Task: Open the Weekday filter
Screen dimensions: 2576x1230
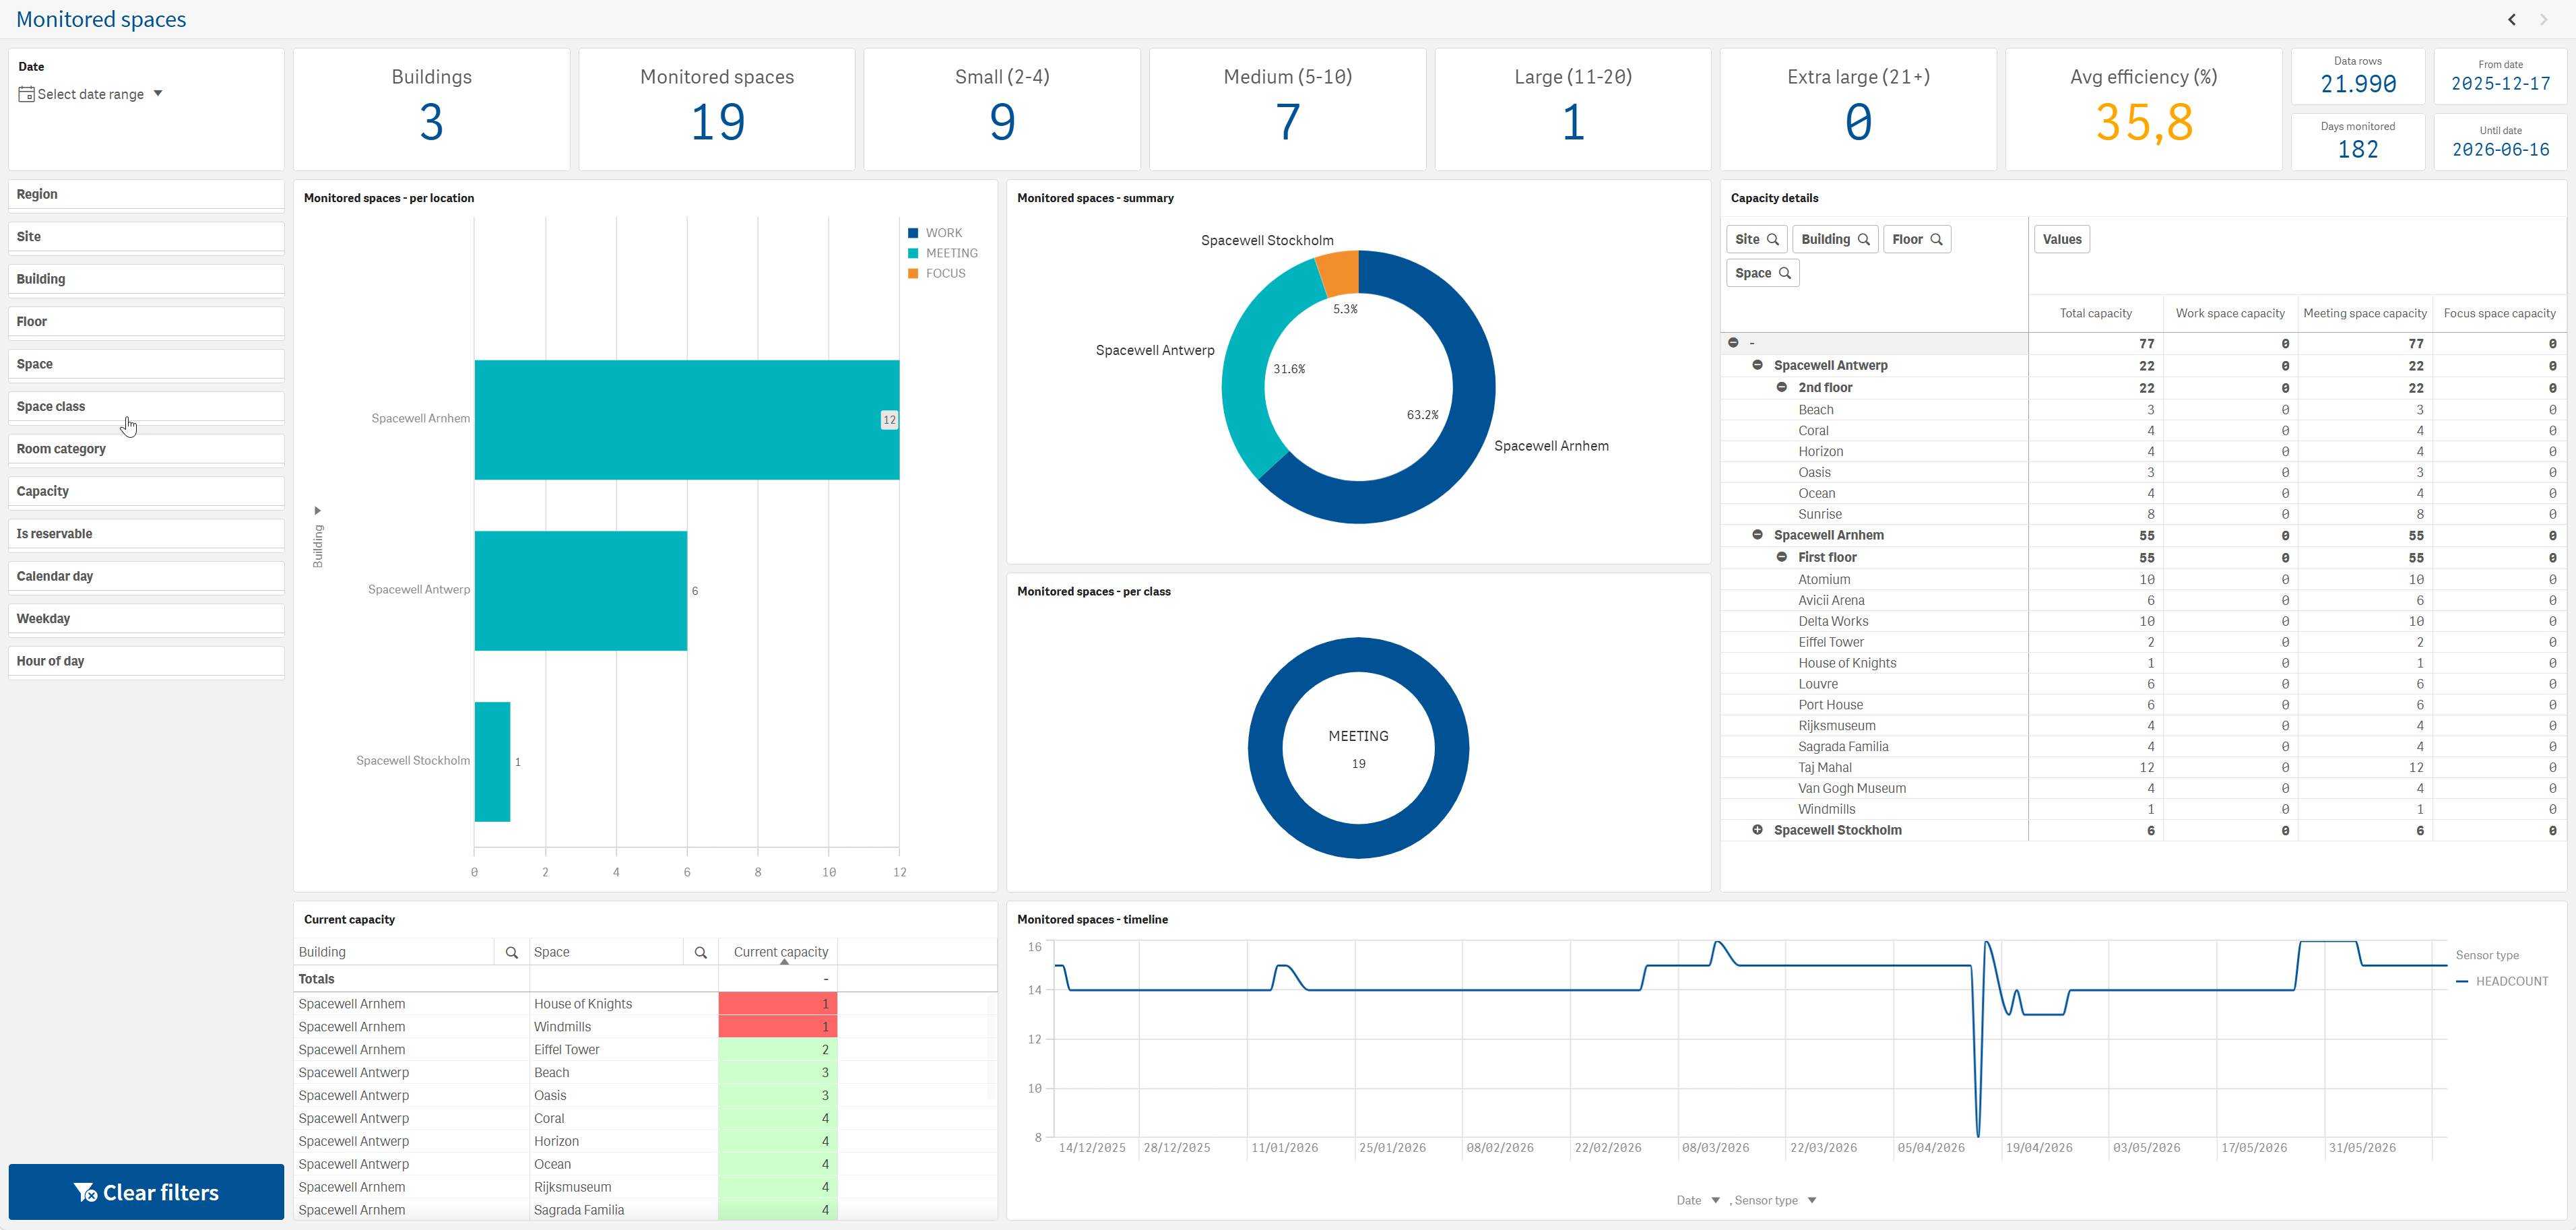Action: (x=146, y=619)
